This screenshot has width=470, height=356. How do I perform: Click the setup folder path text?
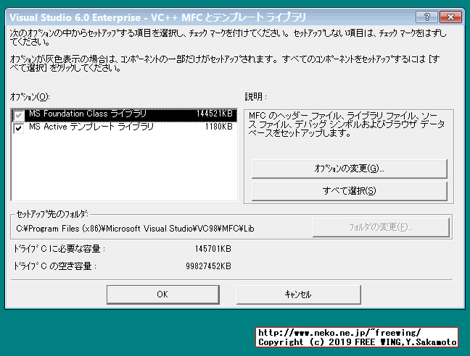click(x=135, y=229)
